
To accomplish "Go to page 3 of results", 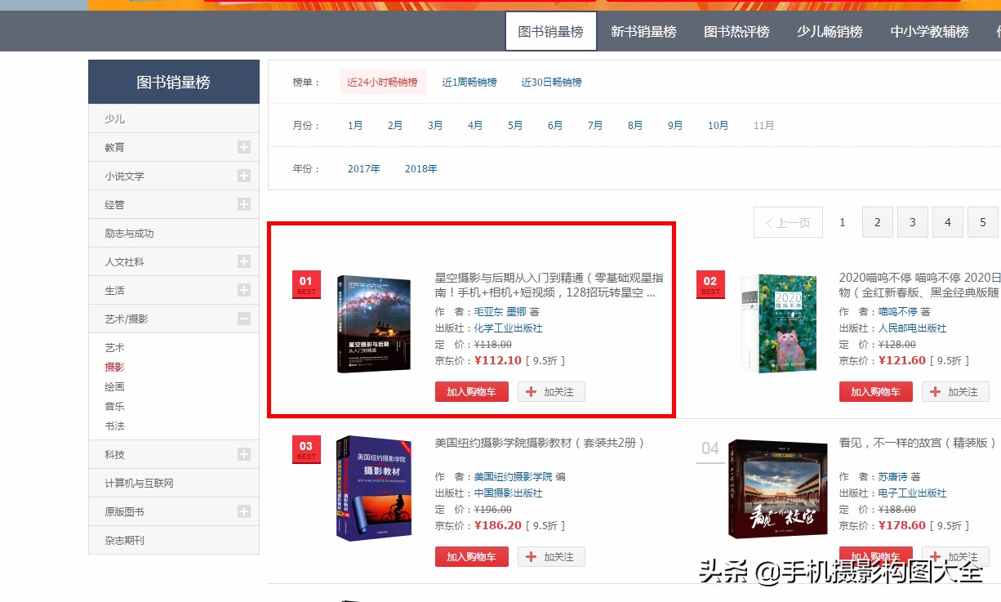I will 912,221.
